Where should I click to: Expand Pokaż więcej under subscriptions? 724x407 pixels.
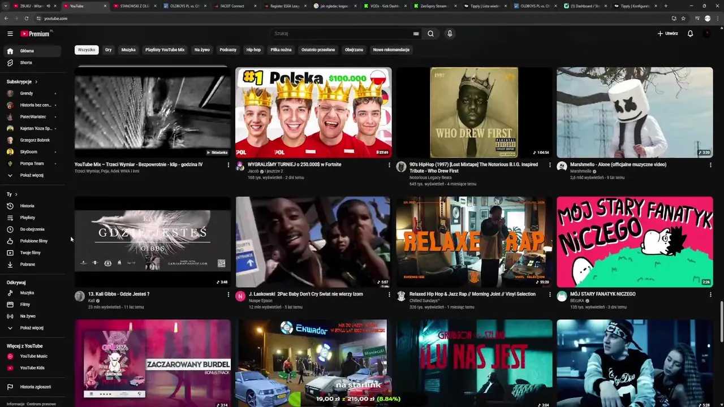click(x=32, y=175)
